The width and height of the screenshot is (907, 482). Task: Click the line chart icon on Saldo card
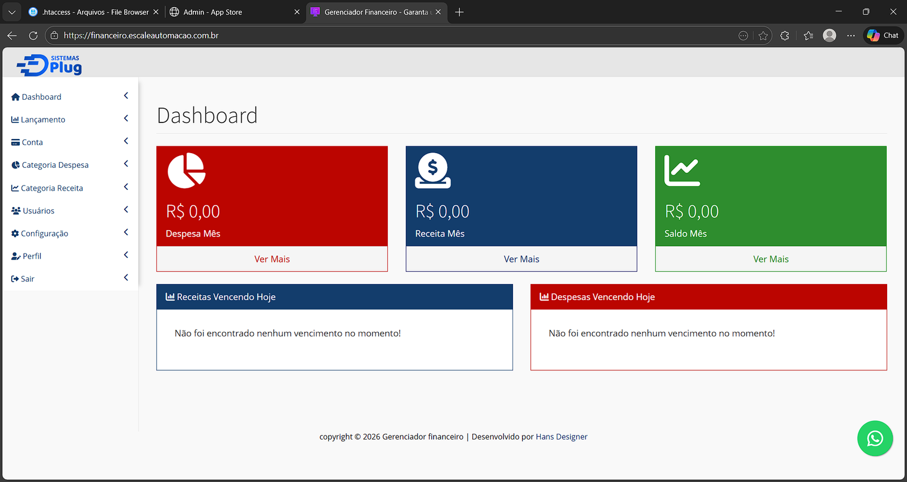pos(682,170)
